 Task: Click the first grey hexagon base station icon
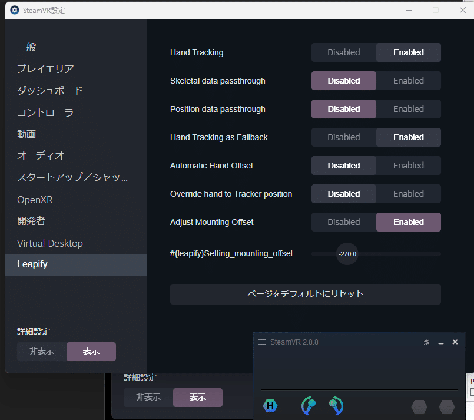click(419, 406)
